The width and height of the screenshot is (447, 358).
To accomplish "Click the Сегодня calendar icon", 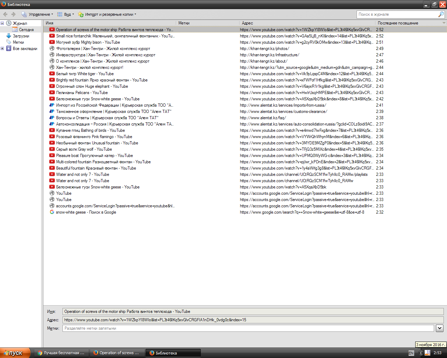I will point(15,30).
